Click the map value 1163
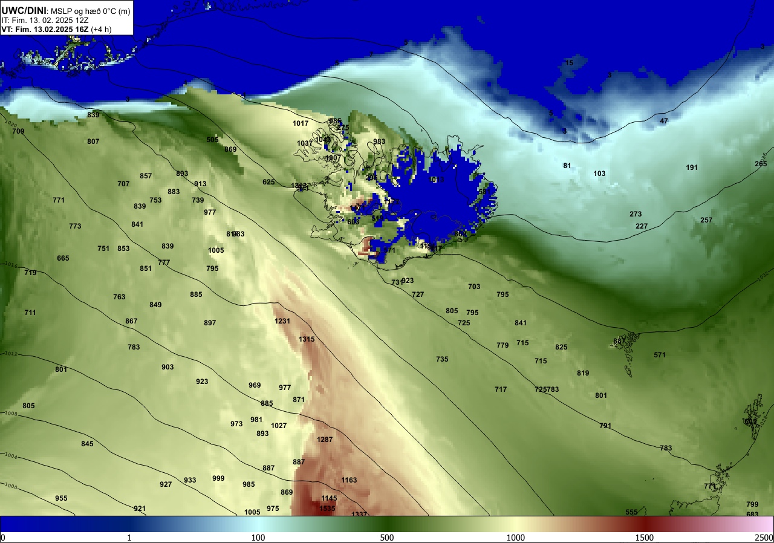 point(349,480)
